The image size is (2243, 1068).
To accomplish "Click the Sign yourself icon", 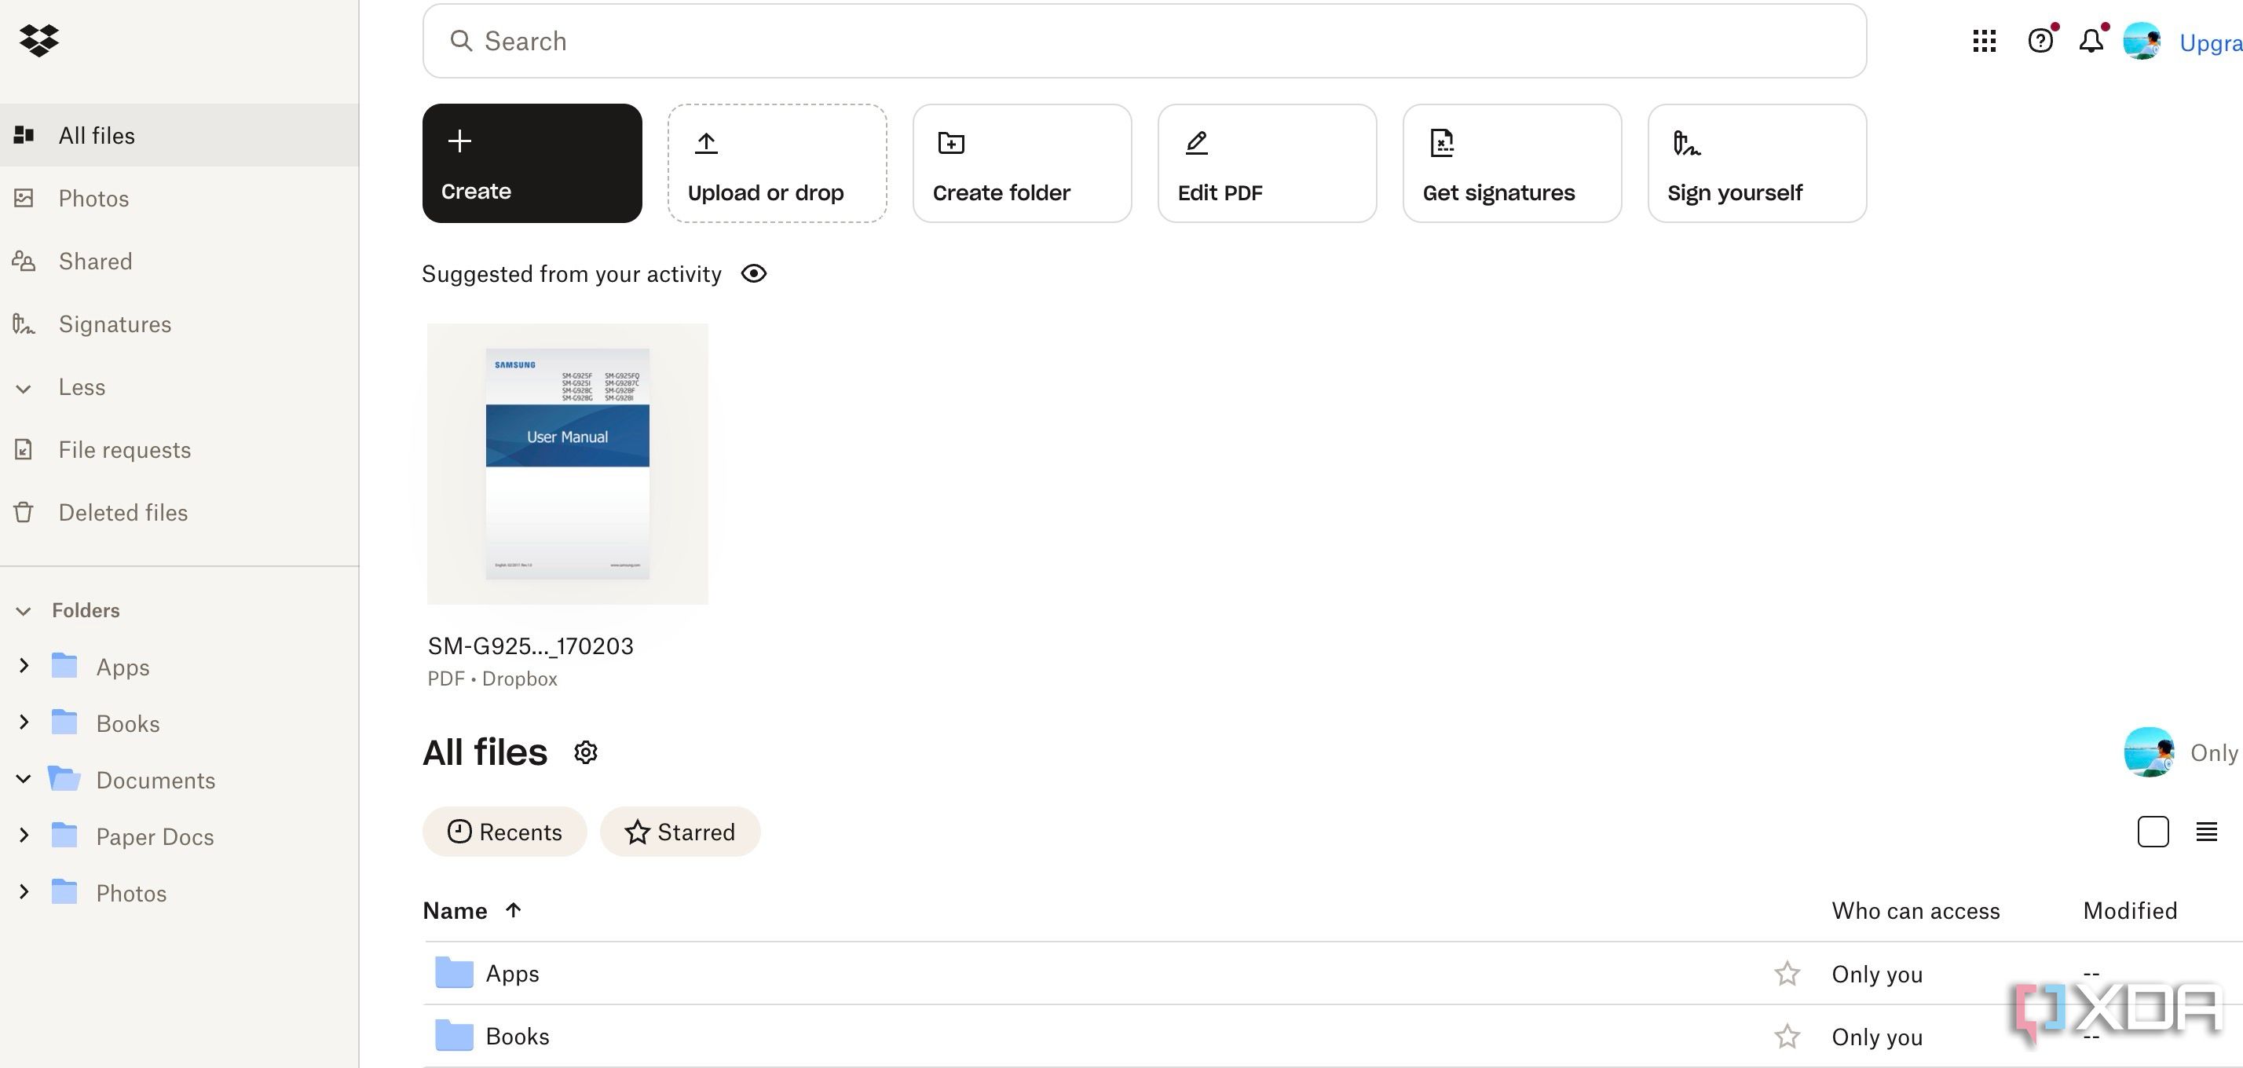I will coord(1684,141).
